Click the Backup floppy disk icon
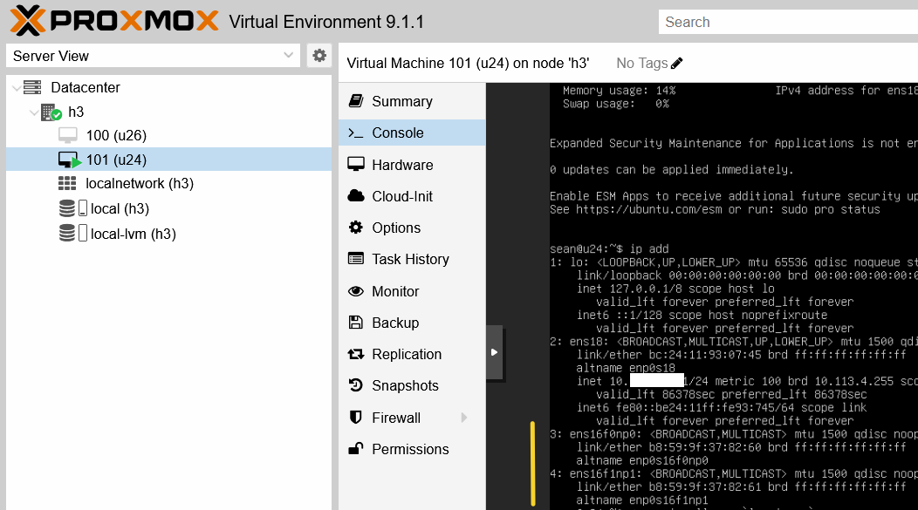This screenshot has height=510, width=918. pyautogui.click(x=356, y=323)
